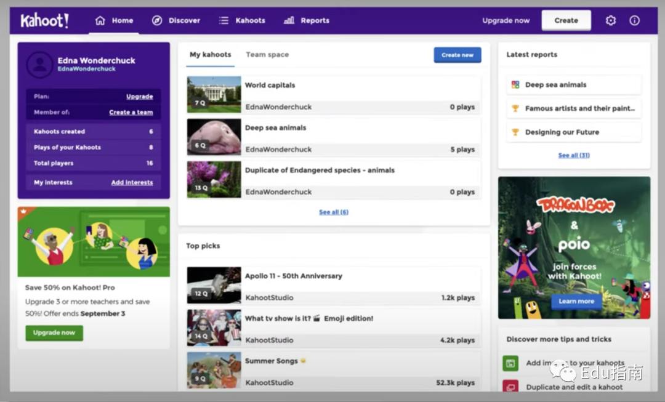Click the Famous artists trophy icon
The width and height of the screenshot is (665, 402).
(515, 108)
